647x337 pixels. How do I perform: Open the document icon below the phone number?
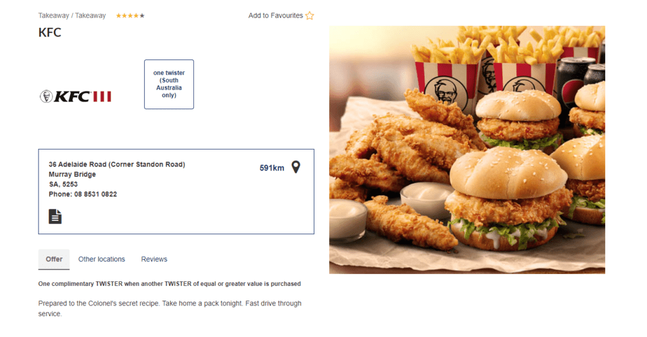tap(55, 216)
